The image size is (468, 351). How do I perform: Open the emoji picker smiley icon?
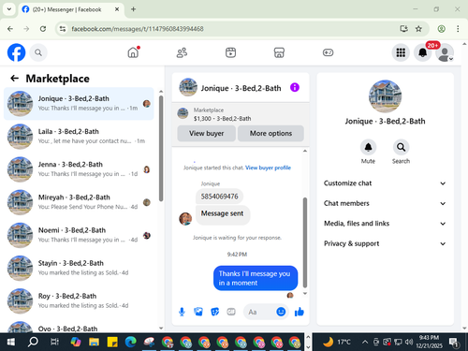click(x=281, y=312)
